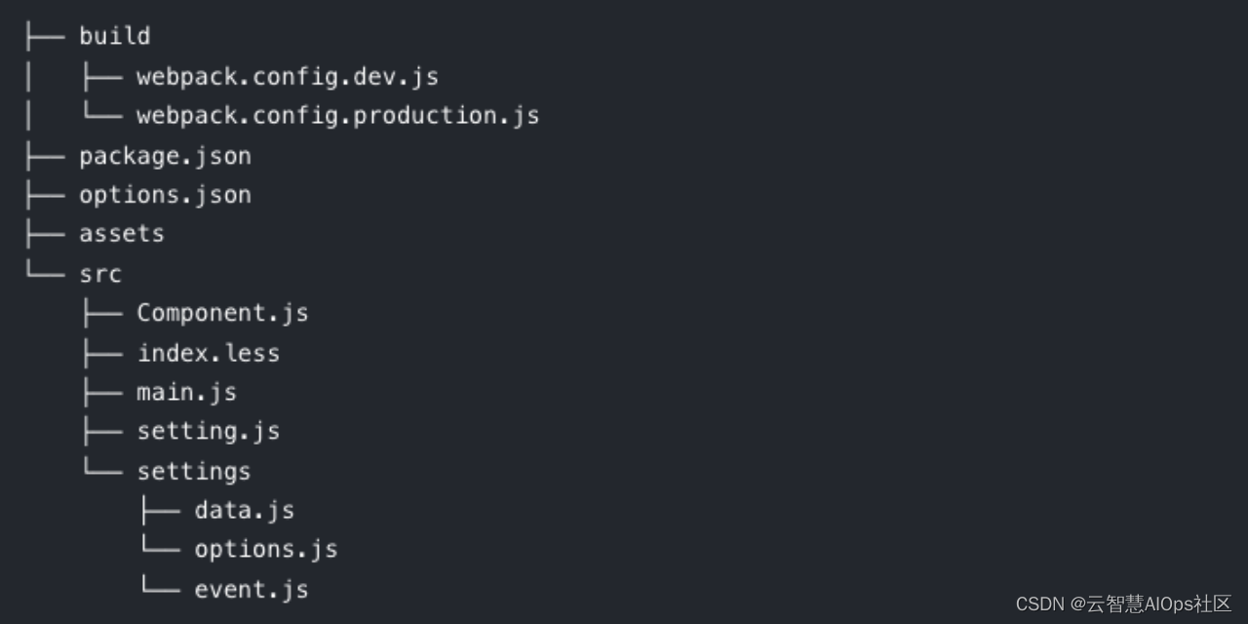
Task: Click tree branch connector beside settings
Action: pos(102,470)
